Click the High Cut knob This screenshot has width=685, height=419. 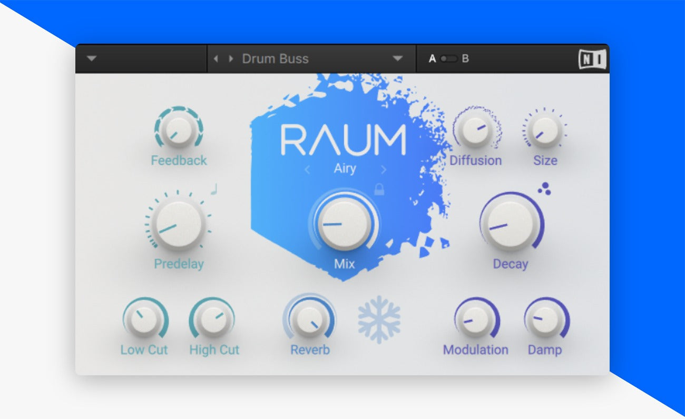click(213, 321)
